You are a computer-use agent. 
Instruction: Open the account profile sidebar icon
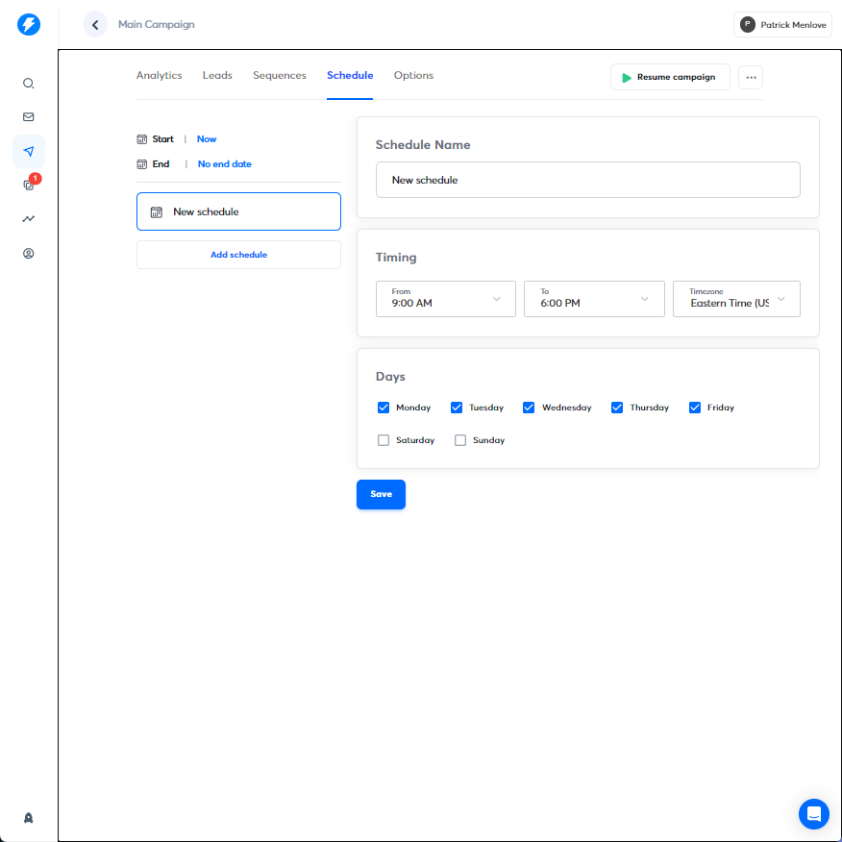click(29, 254)
